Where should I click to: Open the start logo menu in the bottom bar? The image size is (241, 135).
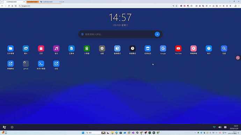pyautogui.click(x=4, y=127)
